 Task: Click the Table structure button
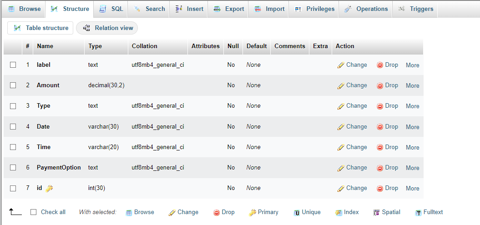point(40,28)
